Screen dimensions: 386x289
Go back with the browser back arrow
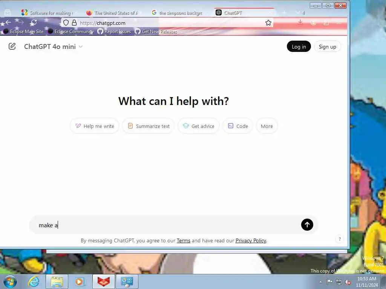8,23
